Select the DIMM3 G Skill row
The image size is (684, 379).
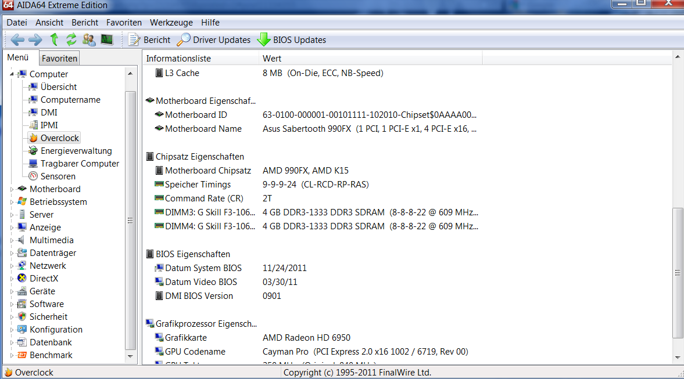pyautogui.click(x=316, y=212)
